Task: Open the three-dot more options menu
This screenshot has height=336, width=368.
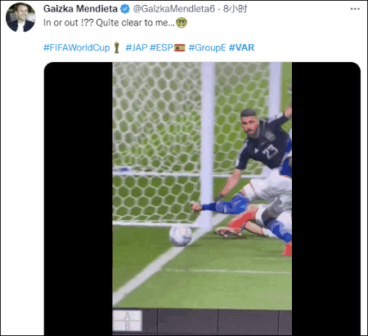Action: coord(355,9)
